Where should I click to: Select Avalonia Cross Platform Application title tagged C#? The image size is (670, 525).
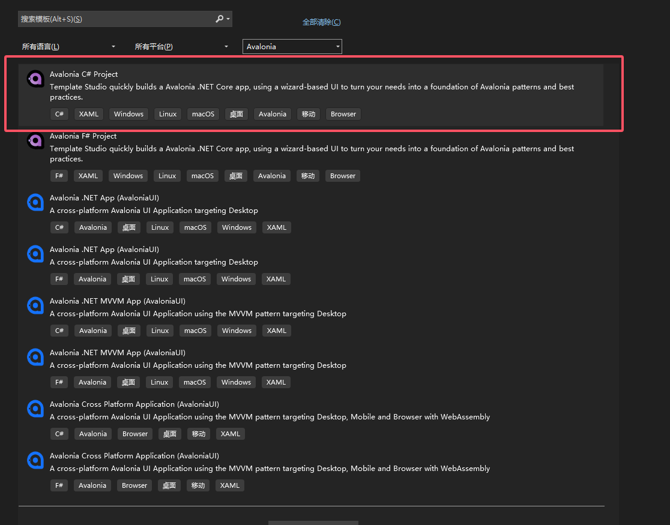coord(134,404)
